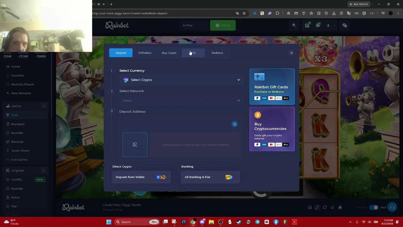Open Steam from the taskbar
This screenshot has height=227, width=403.
[239, 222]
